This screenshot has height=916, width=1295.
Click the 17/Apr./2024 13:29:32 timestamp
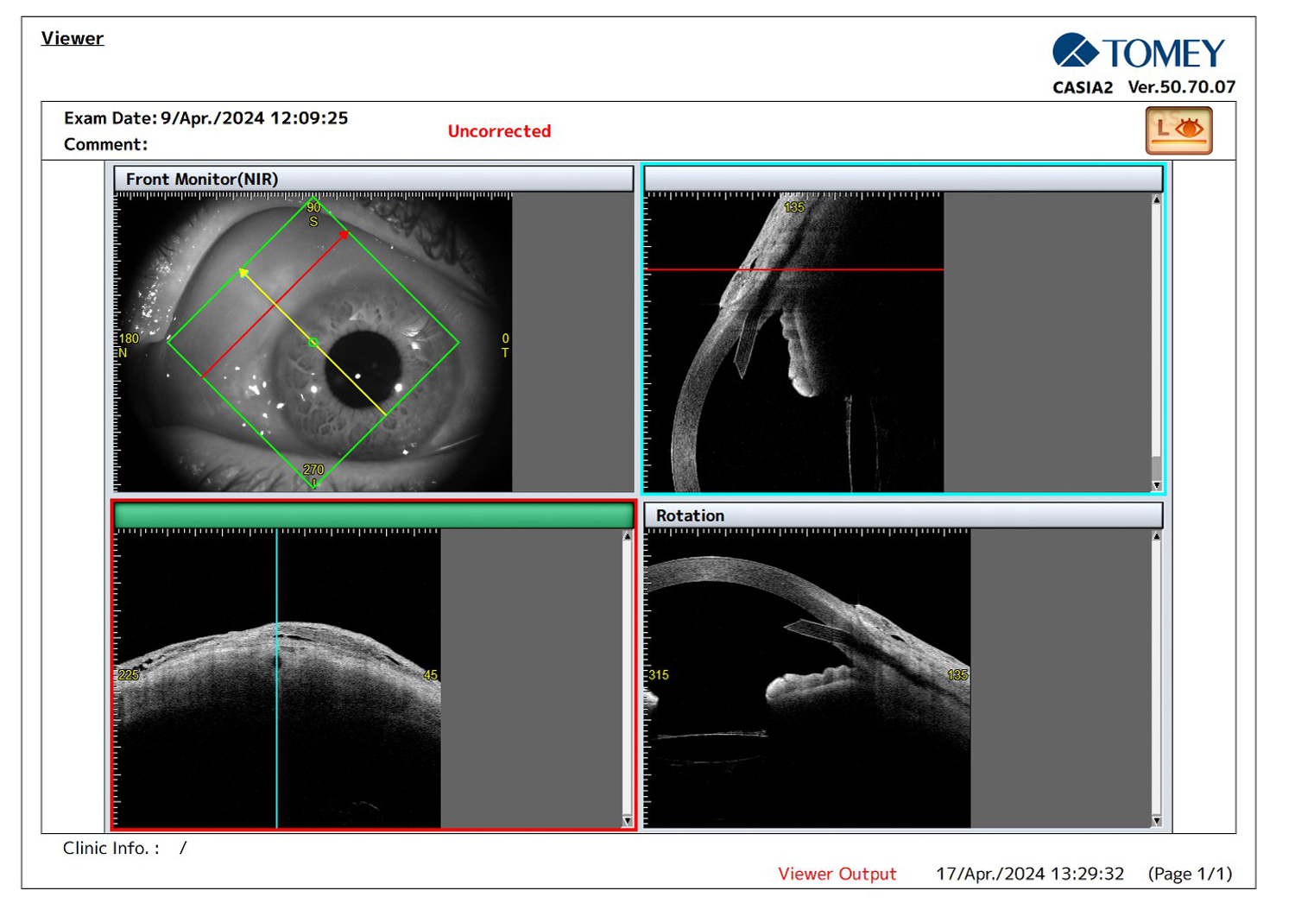coord(1030,874)
